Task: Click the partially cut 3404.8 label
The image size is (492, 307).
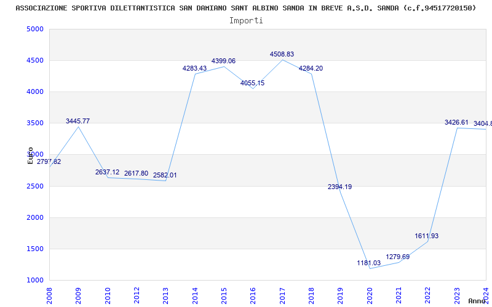Action: pos(483,124)
